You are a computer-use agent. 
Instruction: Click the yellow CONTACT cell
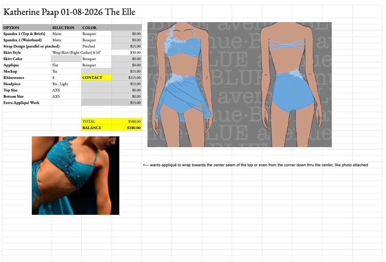[x=96, y=78]
